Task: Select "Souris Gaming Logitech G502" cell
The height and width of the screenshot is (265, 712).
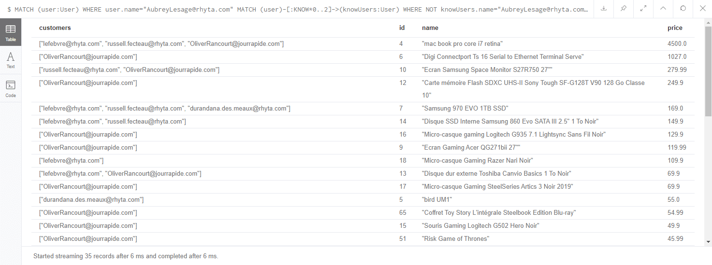Action: click(x=480, y=226)
